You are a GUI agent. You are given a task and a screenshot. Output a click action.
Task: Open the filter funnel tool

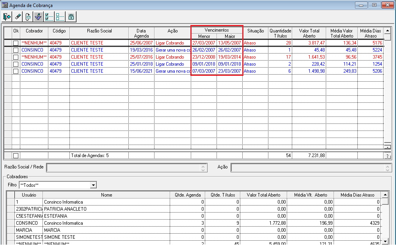tap(38, 17)
